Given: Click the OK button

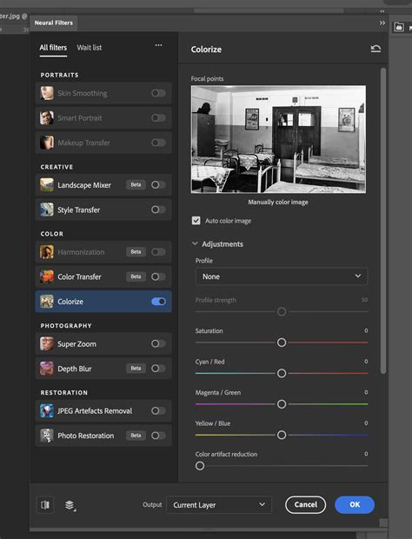Looking at the screenshot, I should coord(355,504).
